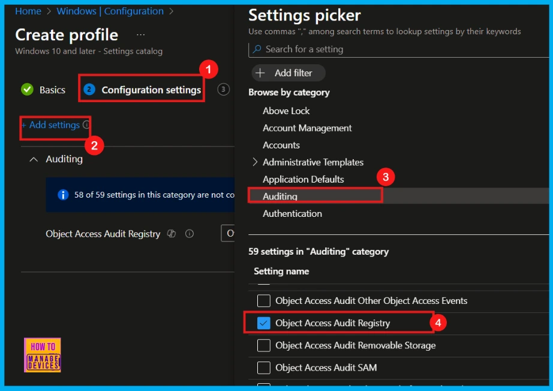
Task: Expand the Administrative Templates chevron
Action: coord(255,162)
